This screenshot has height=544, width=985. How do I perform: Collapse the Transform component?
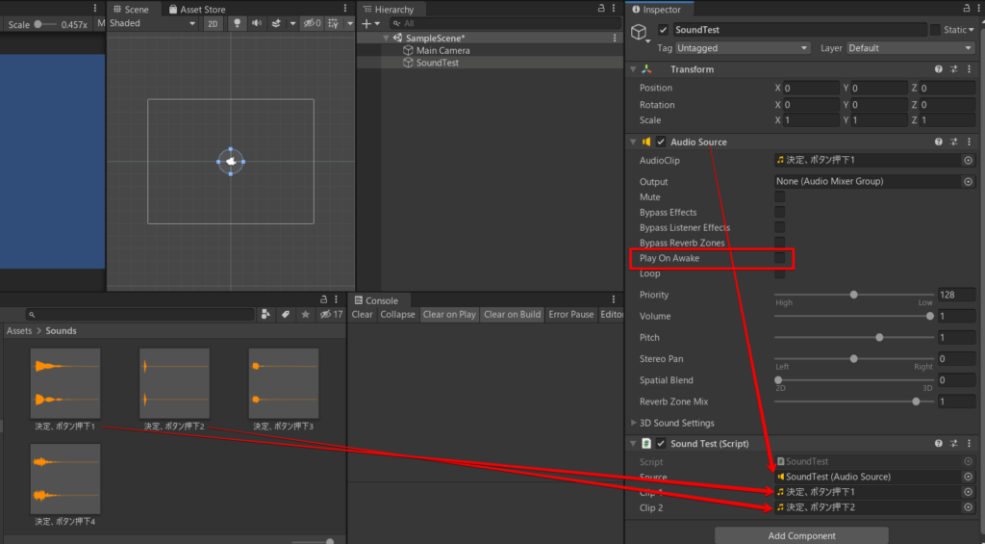[x=633, y=69]
